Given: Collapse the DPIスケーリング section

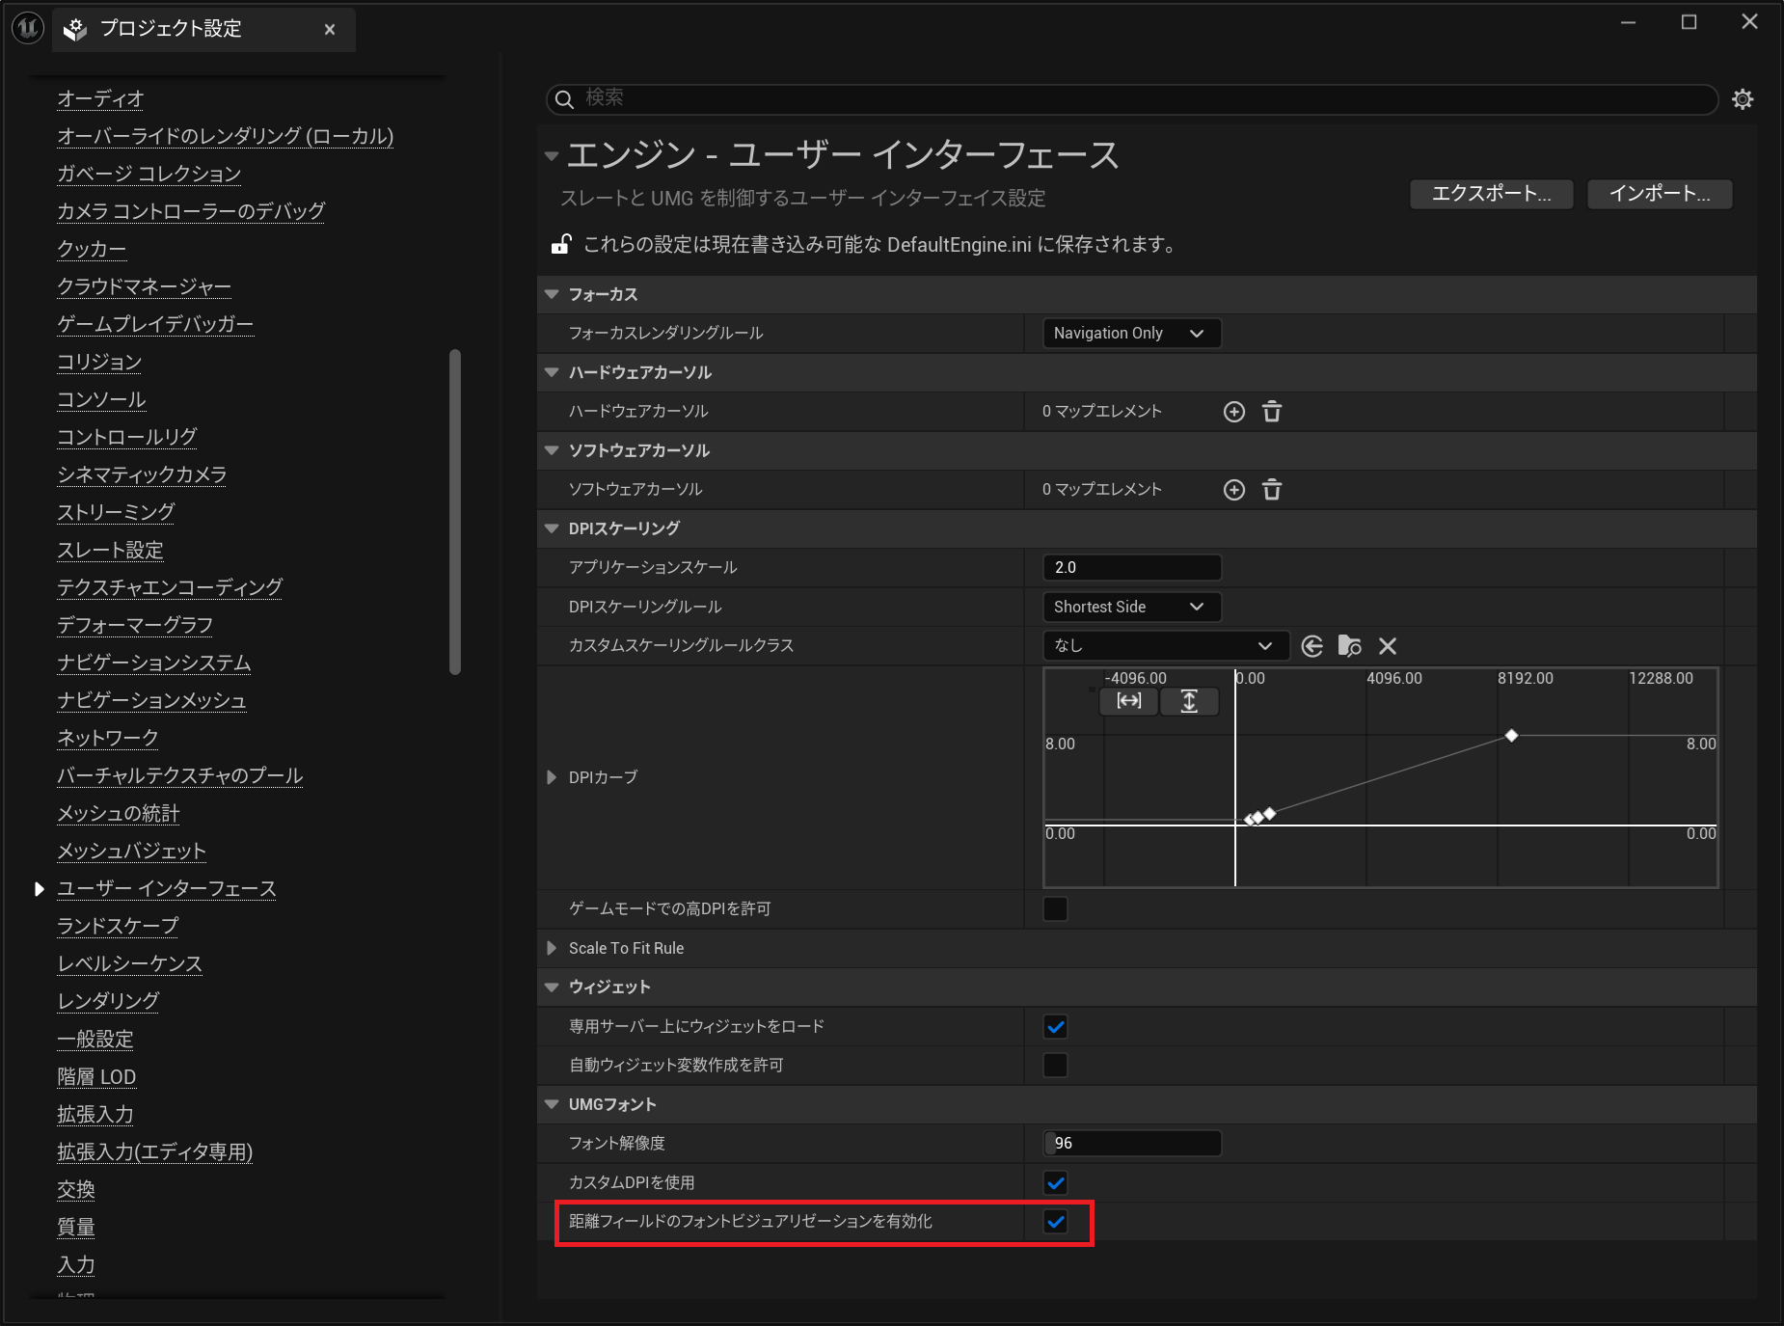Looking at the screenshot, I should (x=552, y=528).
